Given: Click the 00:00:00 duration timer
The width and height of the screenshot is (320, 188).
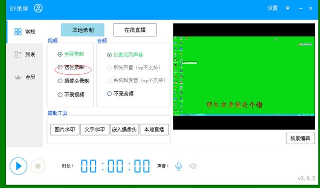Looking at the screenshot, I should coord(115,166).
